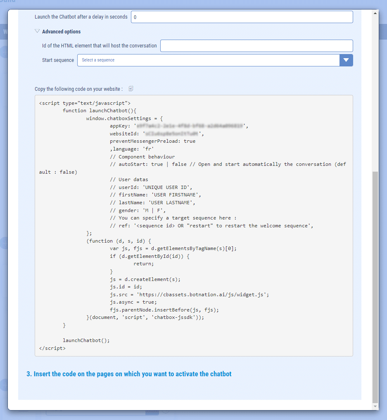Focus the chatbot launch delay field
The width and height of the screenshot is (387, 420).
click(x=242, y=17)
